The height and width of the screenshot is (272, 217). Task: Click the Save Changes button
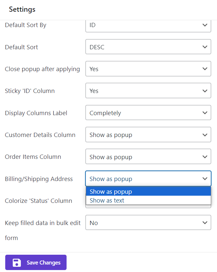(x=43, y=263)
